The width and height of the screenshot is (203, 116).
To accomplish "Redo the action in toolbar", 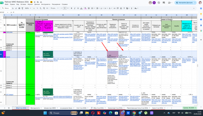I will (16, 8).
